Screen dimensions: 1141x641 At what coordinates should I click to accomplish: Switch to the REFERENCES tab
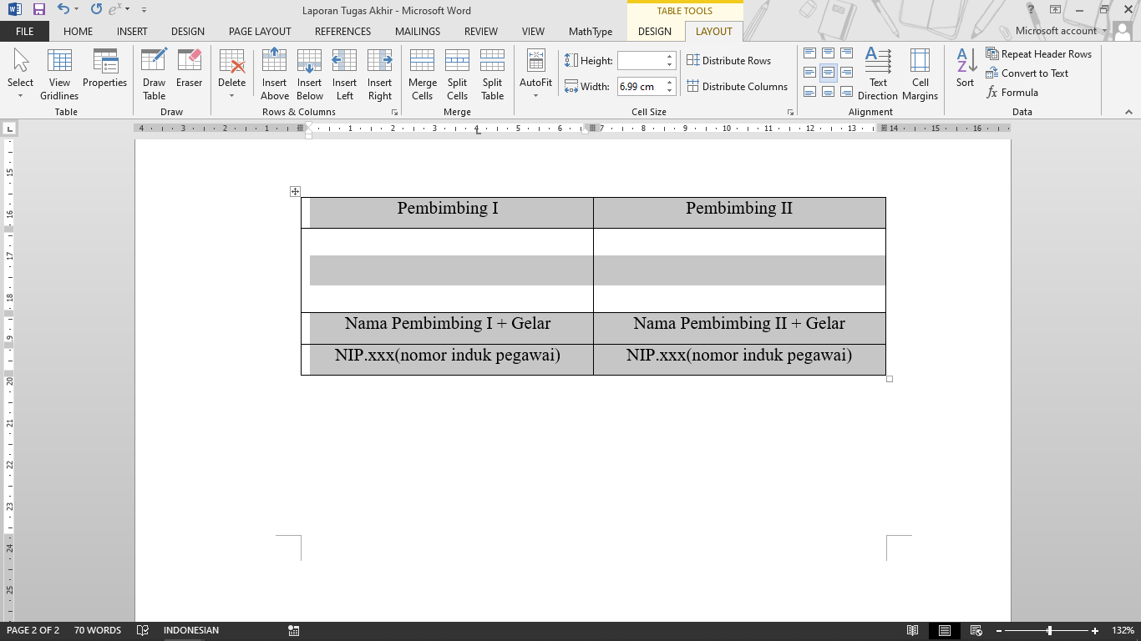(342, 31)
